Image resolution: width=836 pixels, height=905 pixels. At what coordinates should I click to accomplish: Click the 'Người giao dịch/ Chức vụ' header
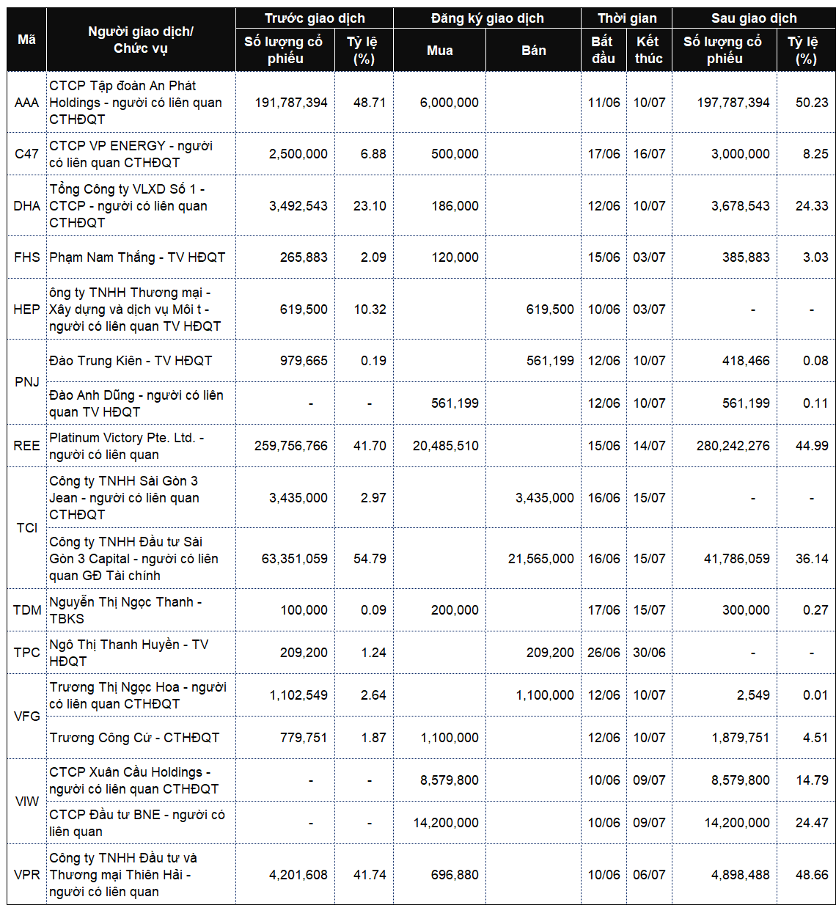tap(141, 40)
